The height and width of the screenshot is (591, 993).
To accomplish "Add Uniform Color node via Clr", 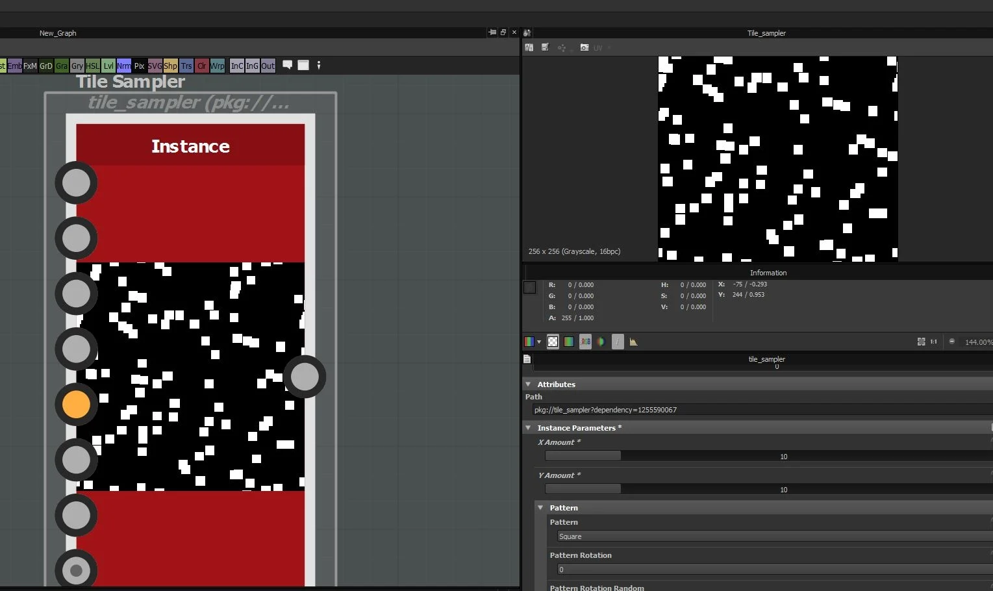I will click(202, 66).
